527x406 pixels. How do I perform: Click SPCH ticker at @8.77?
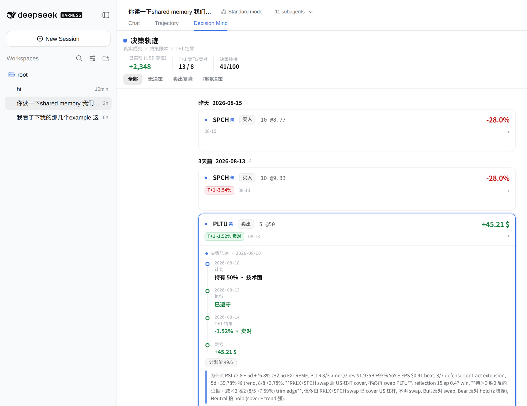(221, 120)
